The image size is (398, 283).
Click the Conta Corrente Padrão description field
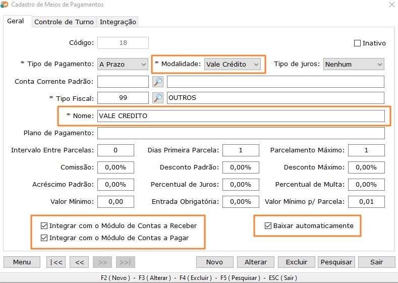point(275,82)
